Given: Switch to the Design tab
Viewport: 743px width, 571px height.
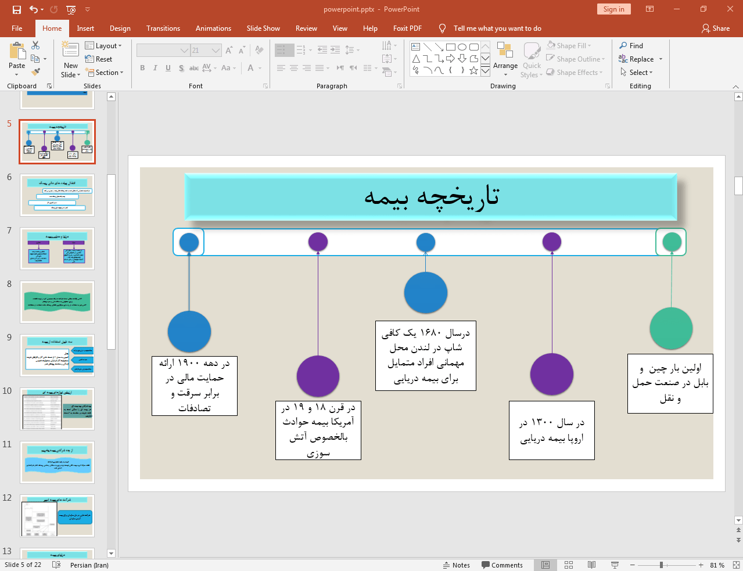Looking at the screenshot, I should pyautogui.click(x=120, y=28).
